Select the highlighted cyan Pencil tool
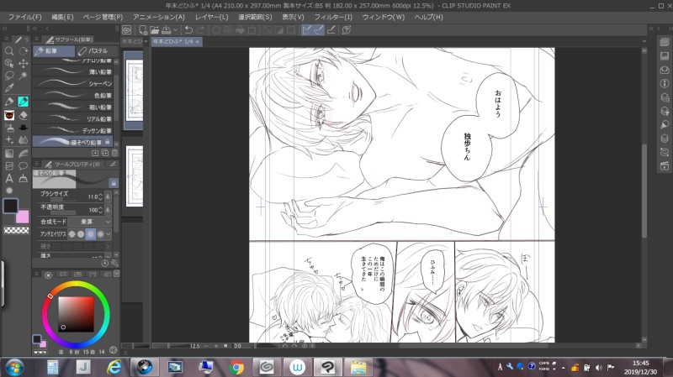The height and width of the screenshot is (377, 673). click(x=24, y=102)
